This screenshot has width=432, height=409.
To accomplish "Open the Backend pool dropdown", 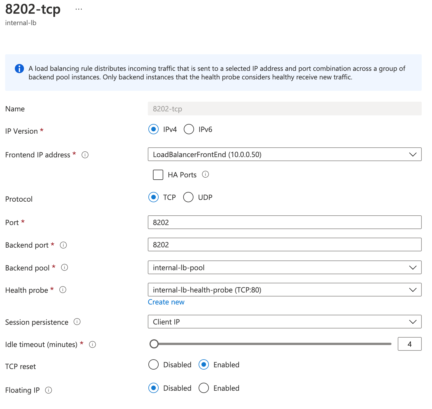I will click(284, 267).
